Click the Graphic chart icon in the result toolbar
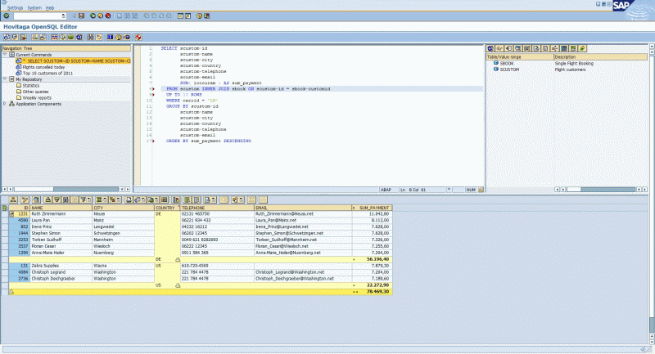The height and width of the screenshot is (354, 655). click(x=176, y=199)
